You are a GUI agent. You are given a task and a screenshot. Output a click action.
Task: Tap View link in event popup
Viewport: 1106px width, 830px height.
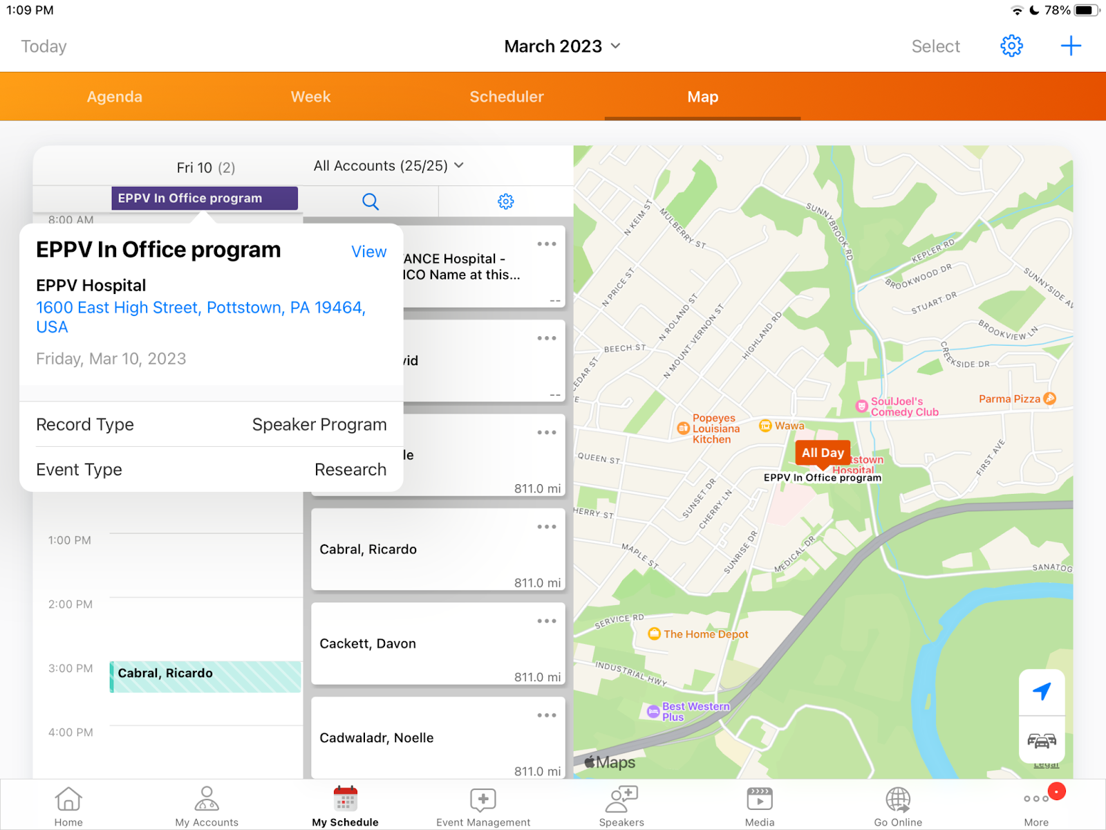(x=368, y=252)
